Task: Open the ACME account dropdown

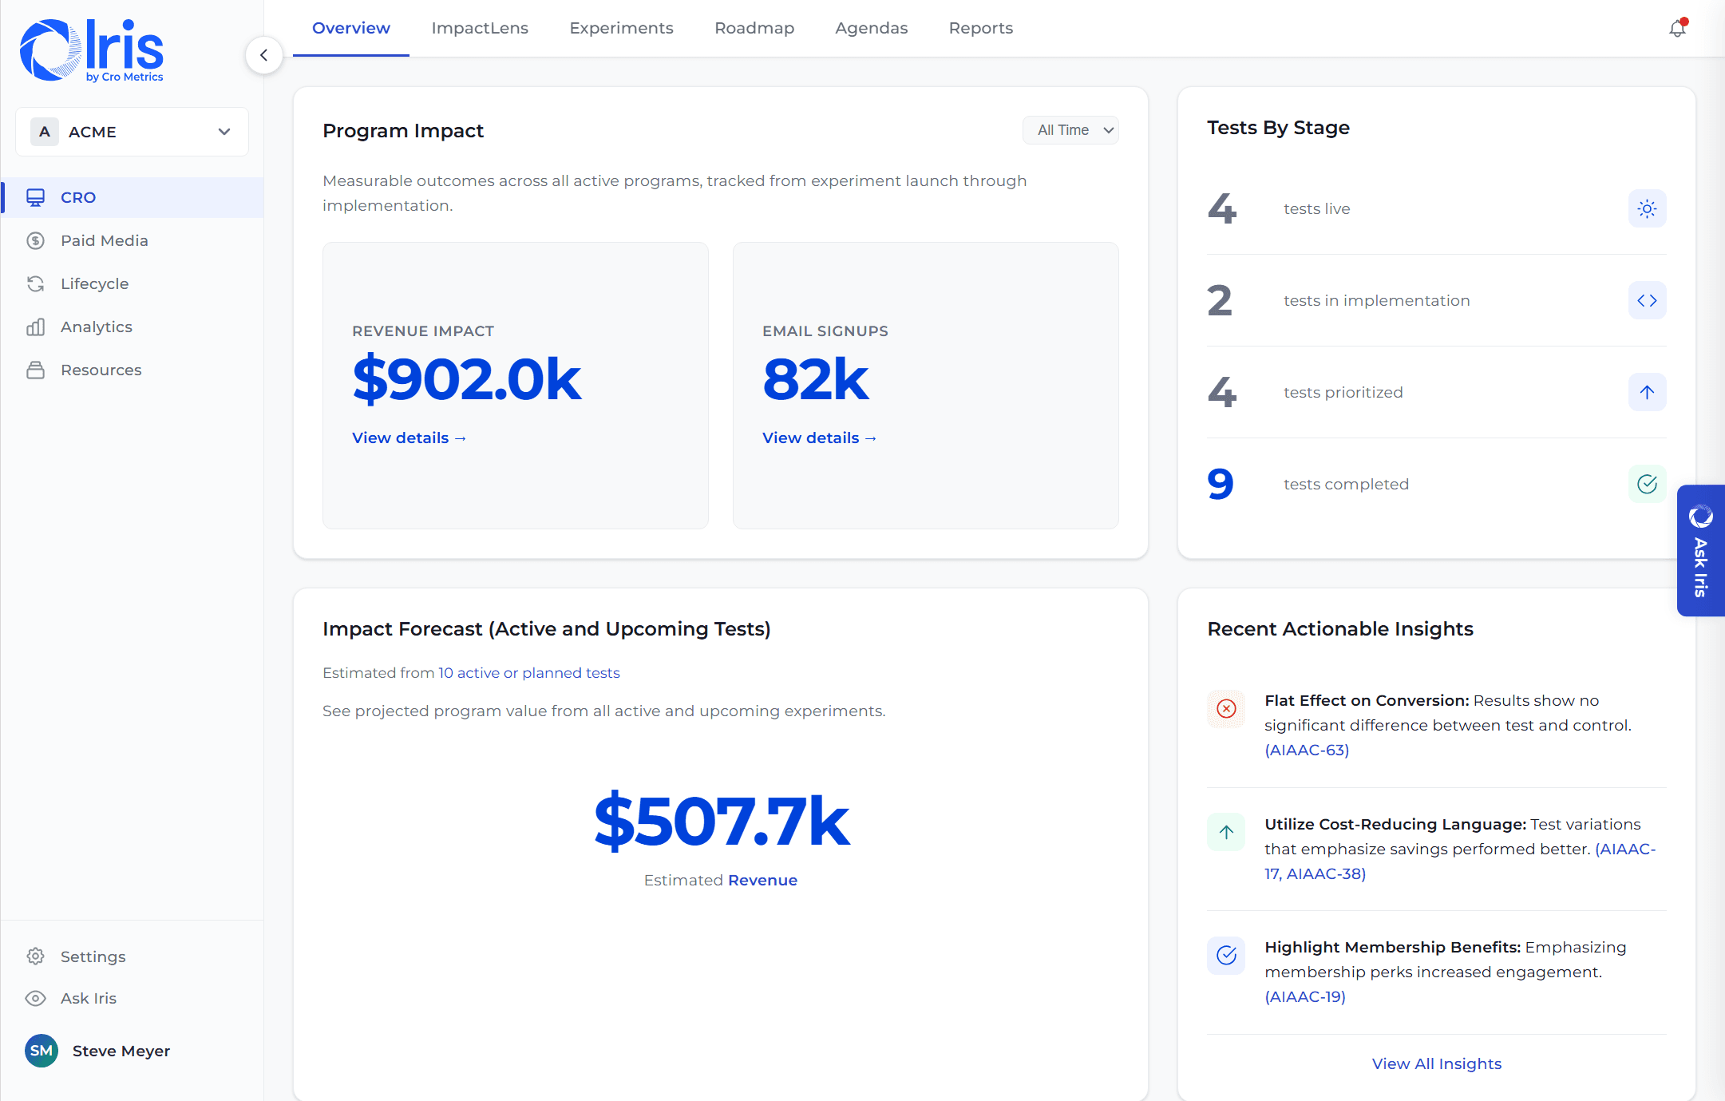Action: click(132, 131)
